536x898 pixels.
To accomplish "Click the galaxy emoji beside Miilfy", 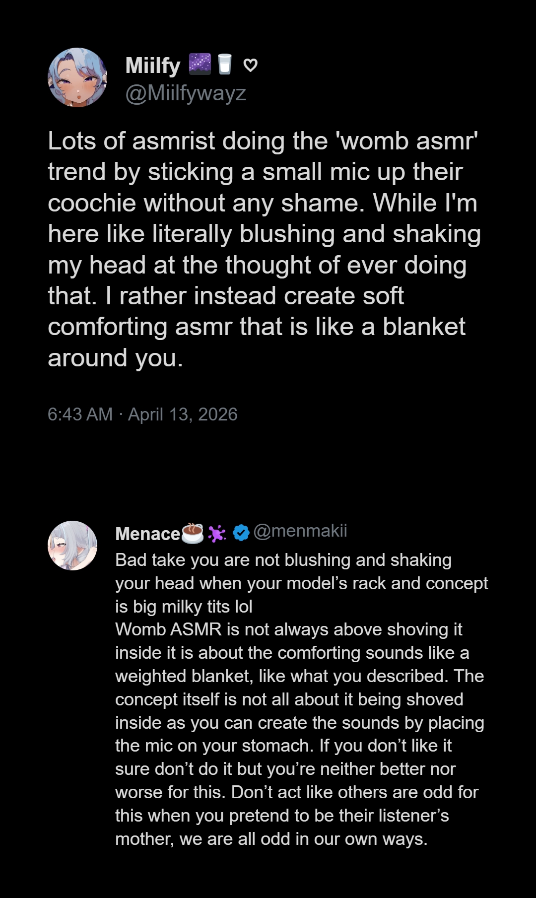I will pos(200,65).
